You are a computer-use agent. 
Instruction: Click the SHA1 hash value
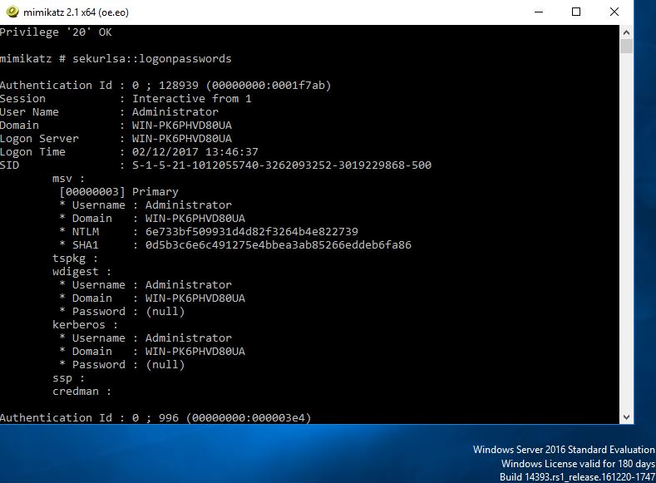click(279, 245)
